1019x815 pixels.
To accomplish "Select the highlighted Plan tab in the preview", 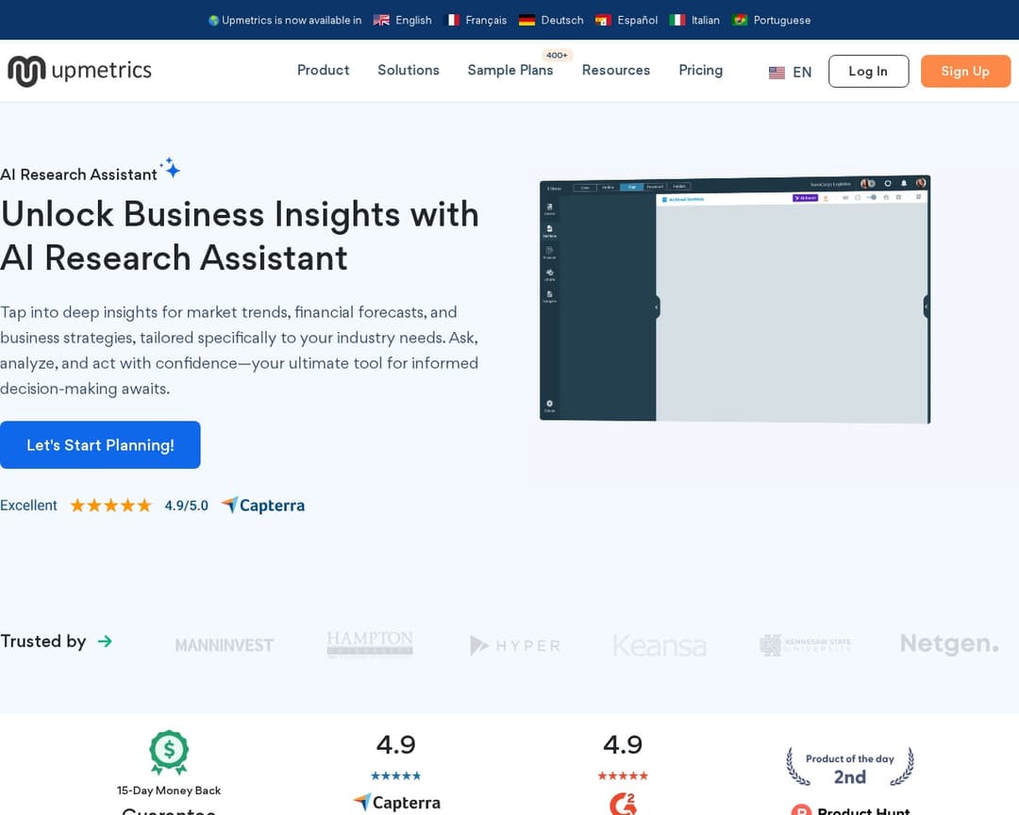I will pos(632,187).
